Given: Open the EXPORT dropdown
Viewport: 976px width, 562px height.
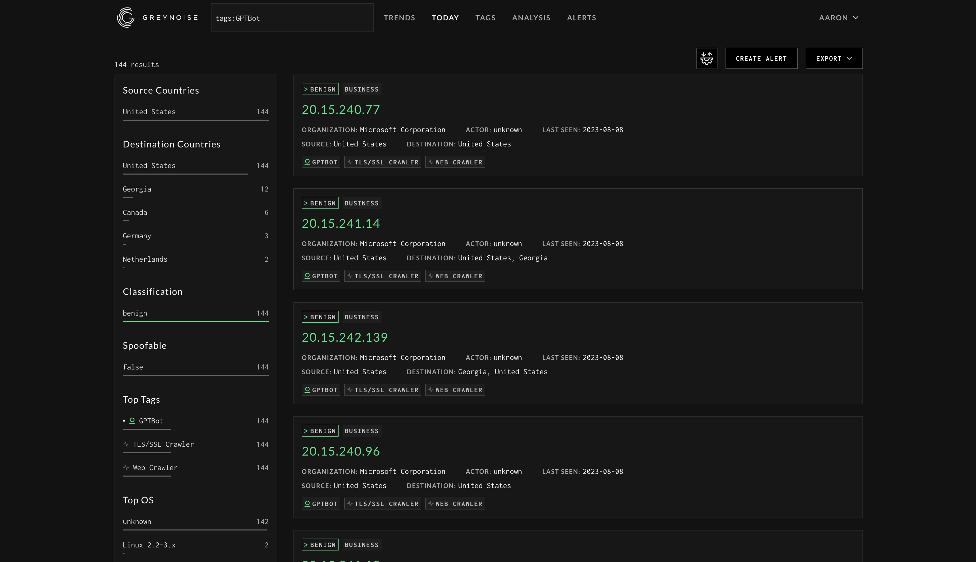Looking at the screenshot, I should point(834,58).
